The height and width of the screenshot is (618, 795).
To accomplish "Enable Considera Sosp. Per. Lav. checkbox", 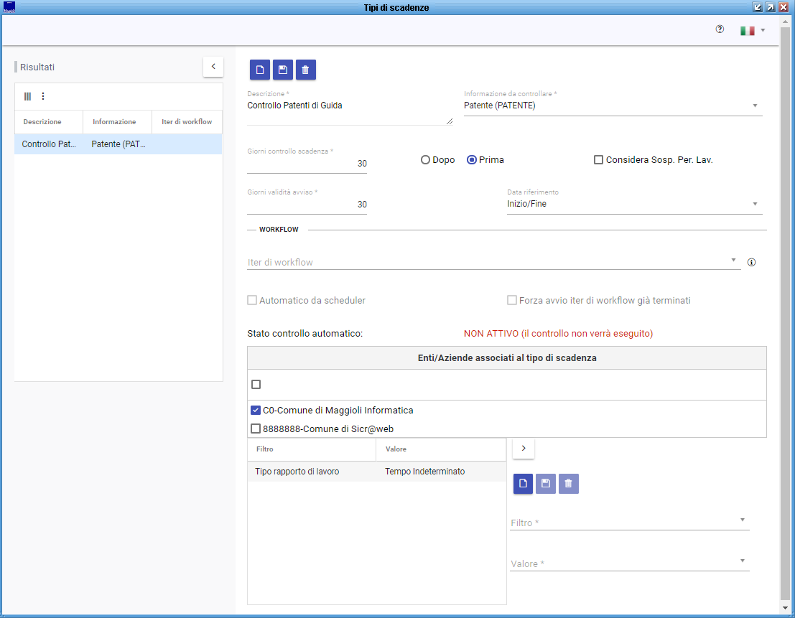I will tap(598, 160).
